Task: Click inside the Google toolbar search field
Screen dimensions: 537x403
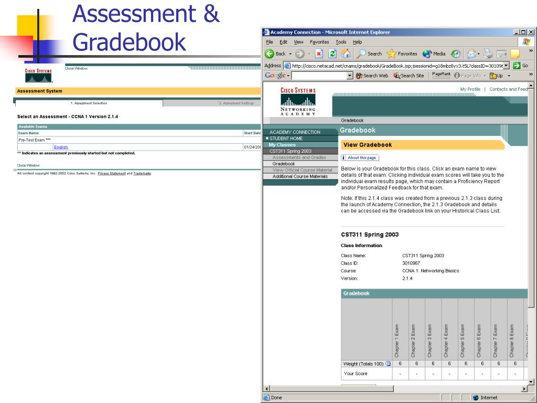Action: pos(319,76)
